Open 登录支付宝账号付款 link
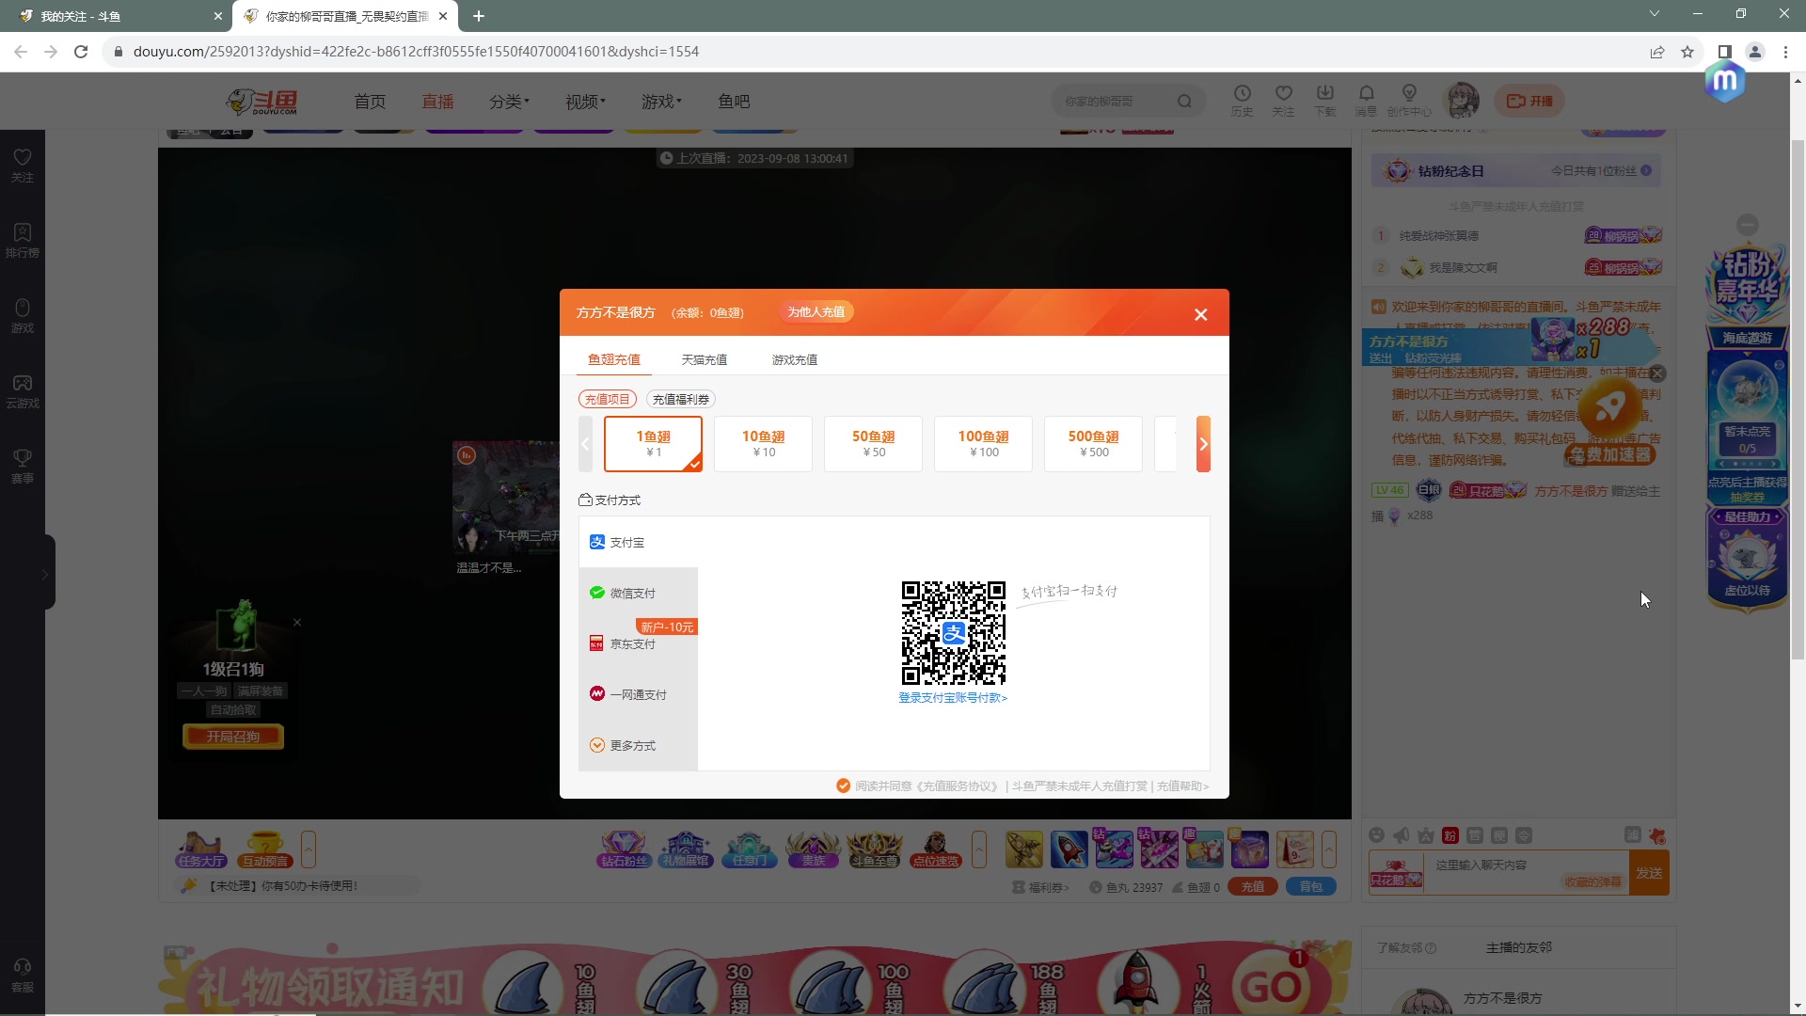Image resolution: width=1806 pixels, height=1016 pixels. pyautogui.click(x=953, y=698)
